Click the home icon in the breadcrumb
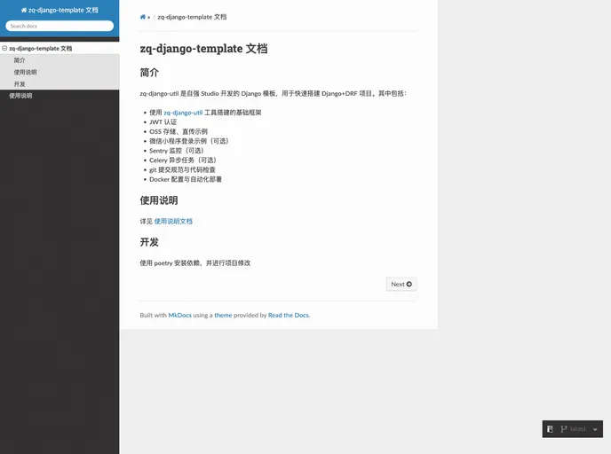The image size is (611, 454). coord(143,17)
